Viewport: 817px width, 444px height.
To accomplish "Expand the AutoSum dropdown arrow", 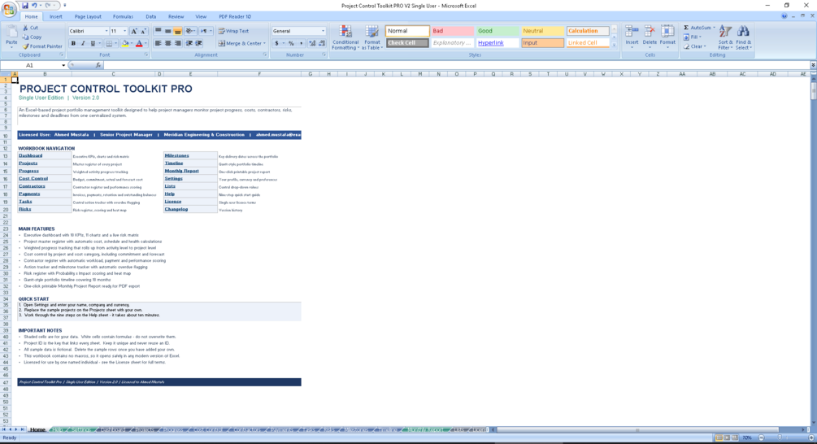I will 714,28.
